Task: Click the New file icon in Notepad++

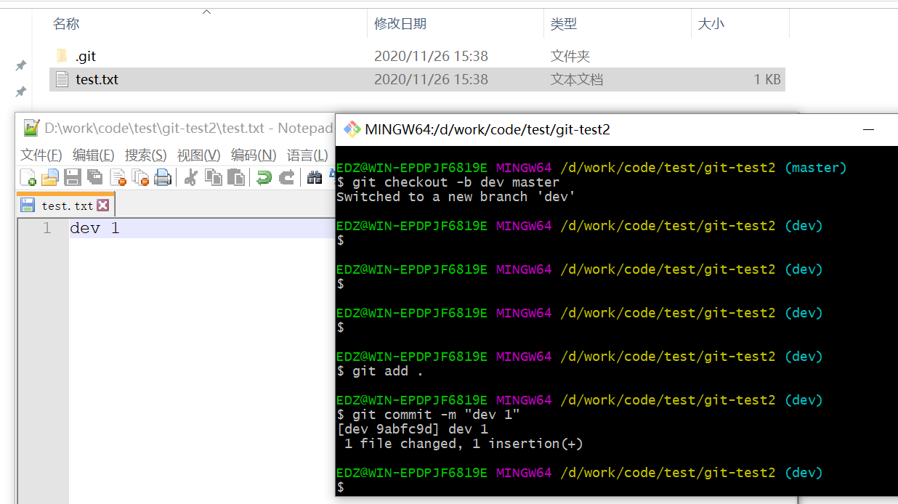Action: (28, 176)
